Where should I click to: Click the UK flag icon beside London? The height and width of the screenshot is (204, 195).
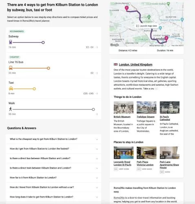(x=115, y=64)
